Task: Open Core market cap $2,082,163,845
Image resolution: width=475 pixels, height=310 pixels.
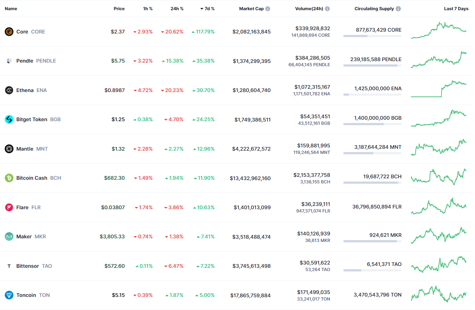Action: 252,32
